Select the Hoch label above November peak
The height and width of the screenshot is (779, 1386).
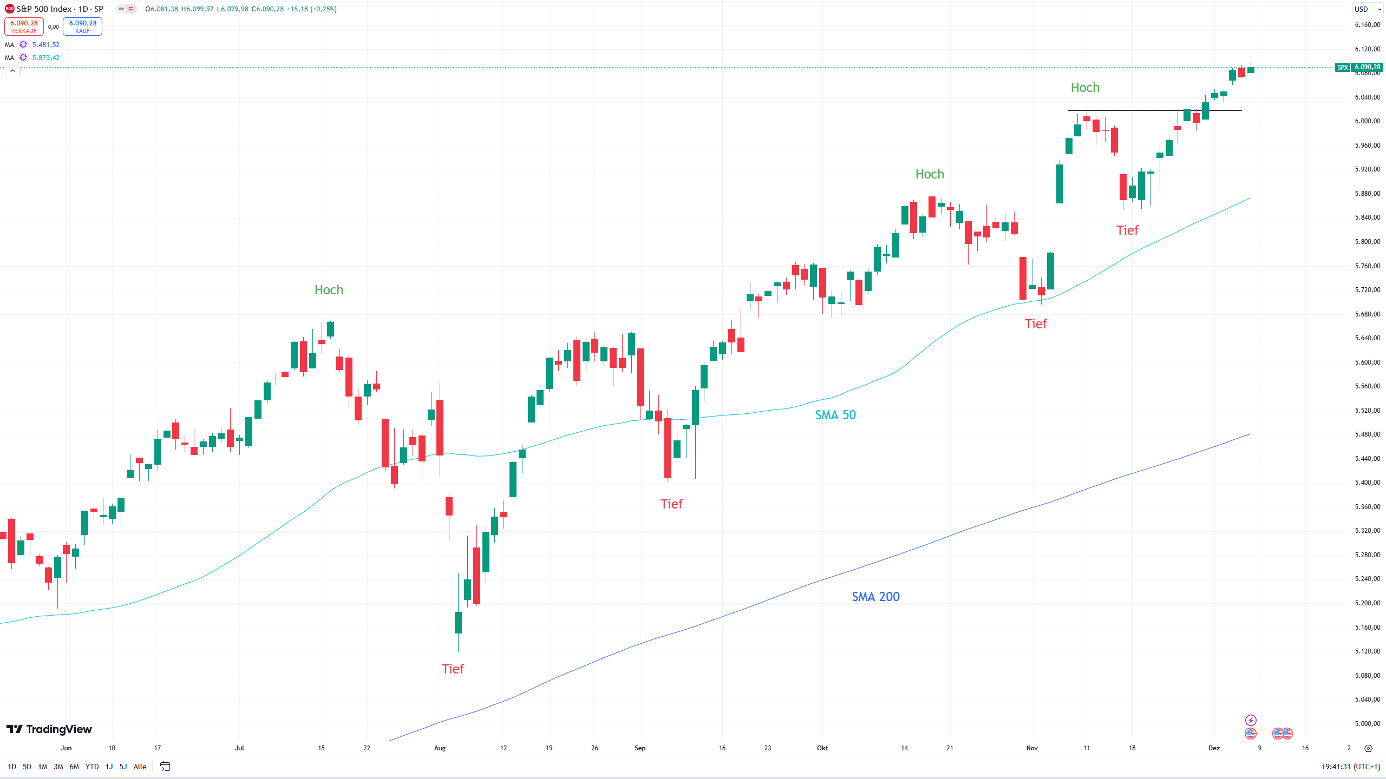(x=1085, y=88)
